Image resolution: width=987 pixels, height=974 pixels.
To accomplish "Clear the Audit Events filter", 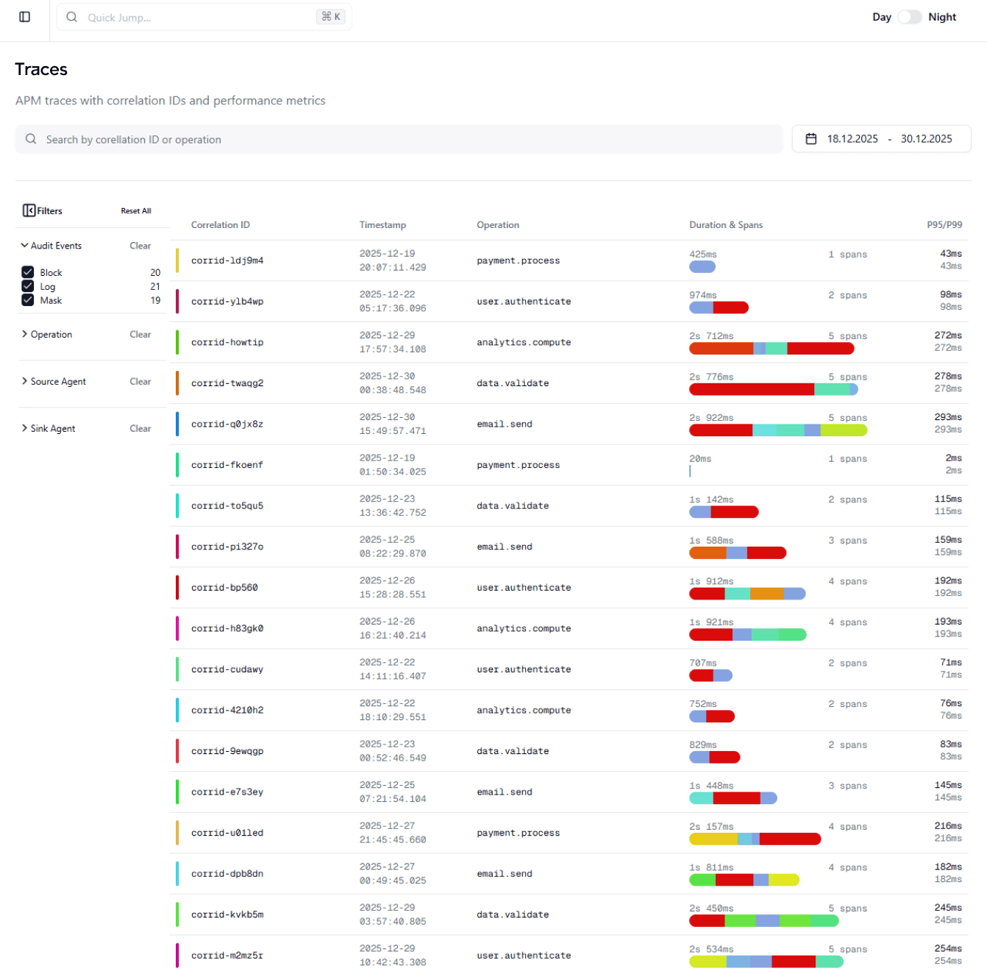I will (140, 246).
